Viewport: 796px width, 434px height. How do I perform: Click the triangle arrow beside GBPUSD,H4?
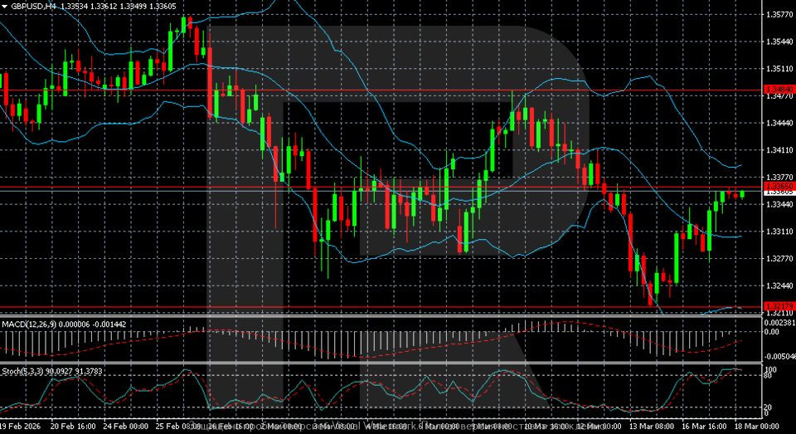5,5
